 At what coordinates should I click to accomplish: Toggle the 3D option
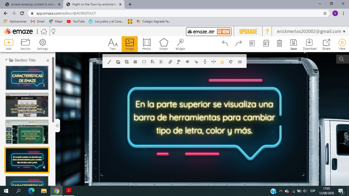[240, 62]
